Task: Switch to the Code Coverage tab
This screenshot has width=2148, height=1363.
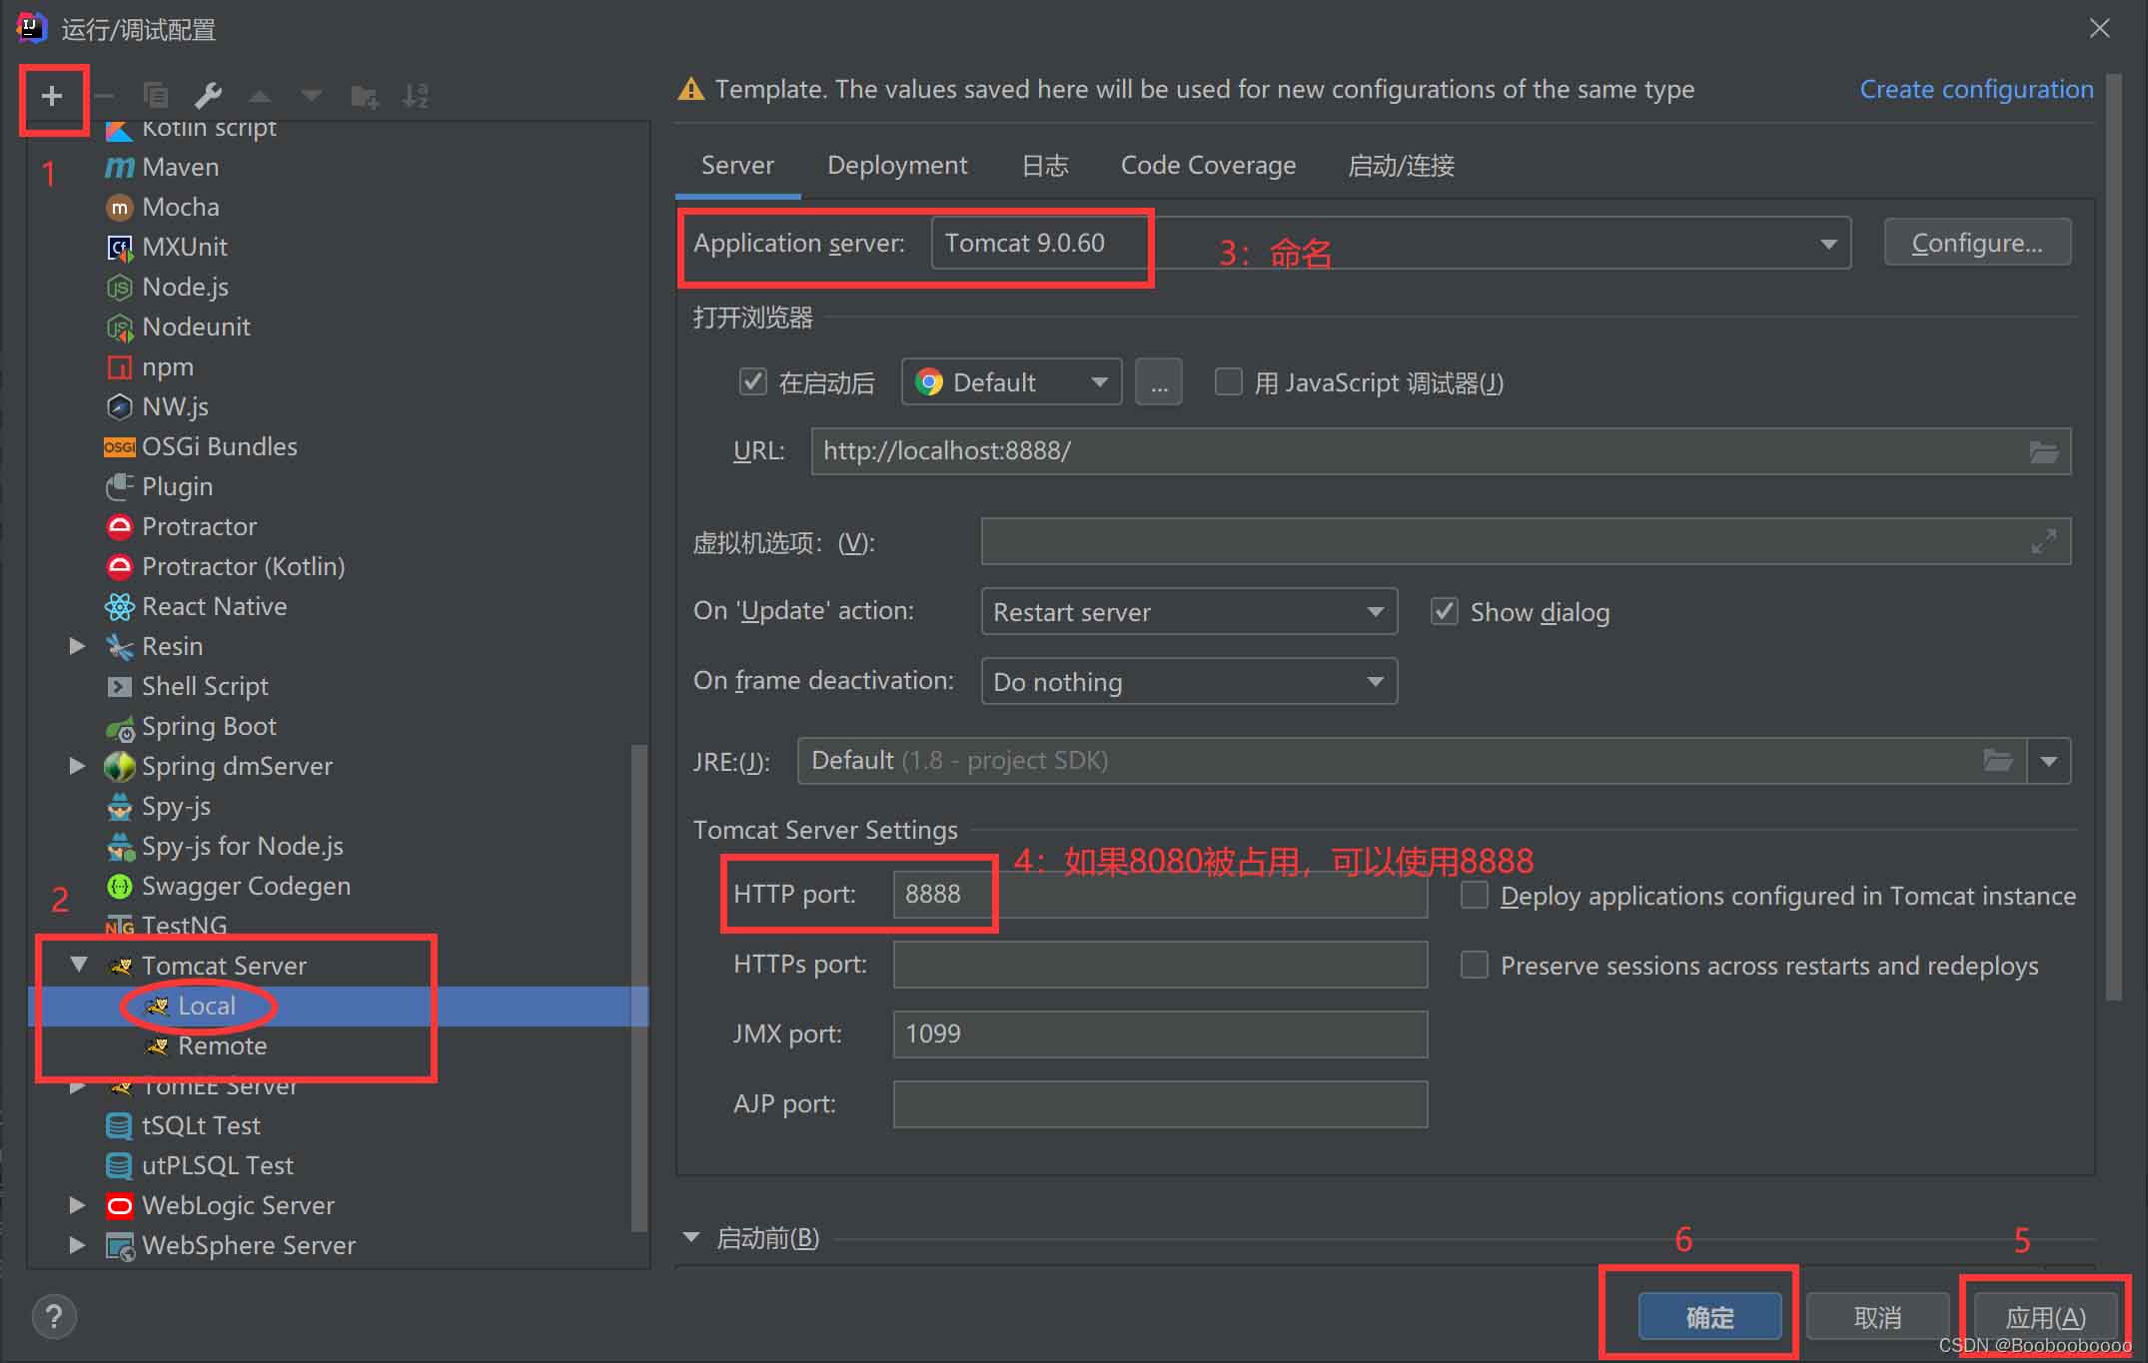Action: pos(1208,166)
